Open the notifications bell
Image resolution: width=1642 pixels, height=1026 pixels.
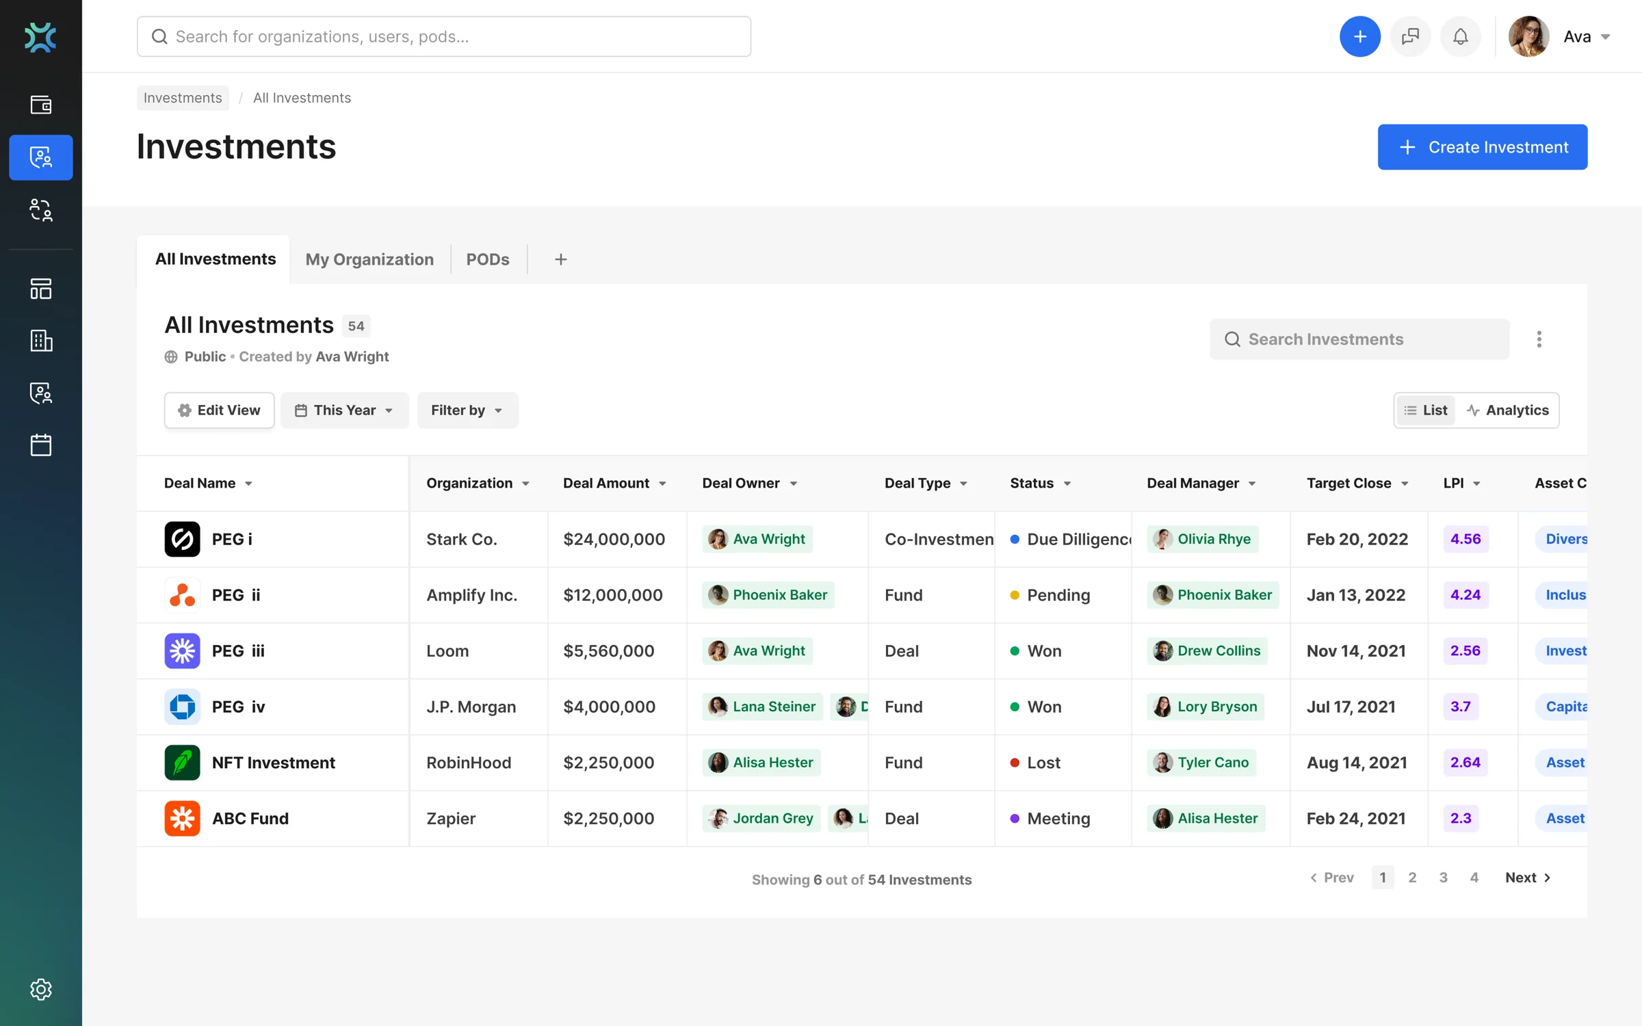1460,36
